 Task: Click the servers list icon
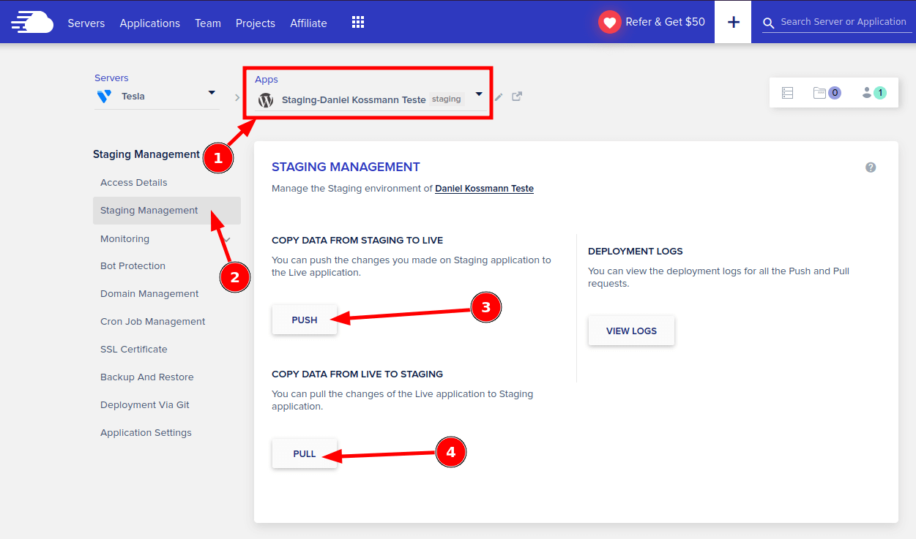point(787,93)
